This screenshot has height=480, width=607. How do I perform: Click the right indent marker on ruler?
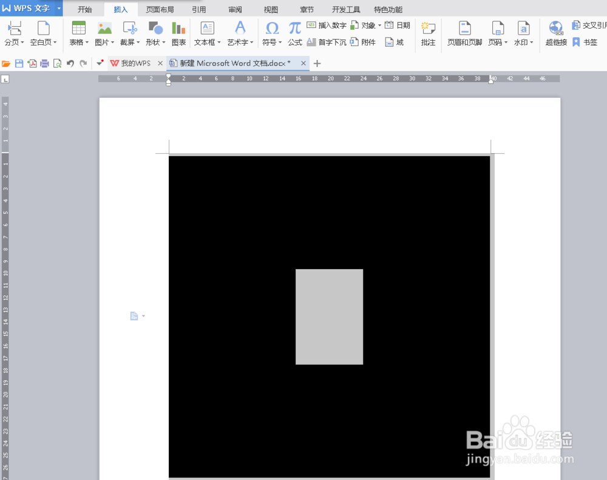(x=491, y=80)
